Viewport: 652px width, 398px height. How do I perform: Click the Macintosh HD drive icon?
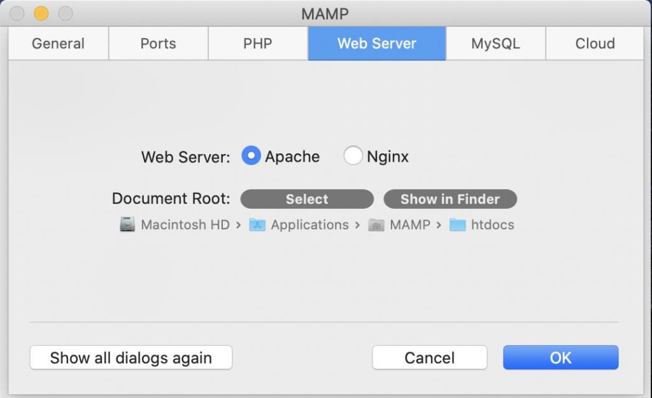(x=127, y=225)
